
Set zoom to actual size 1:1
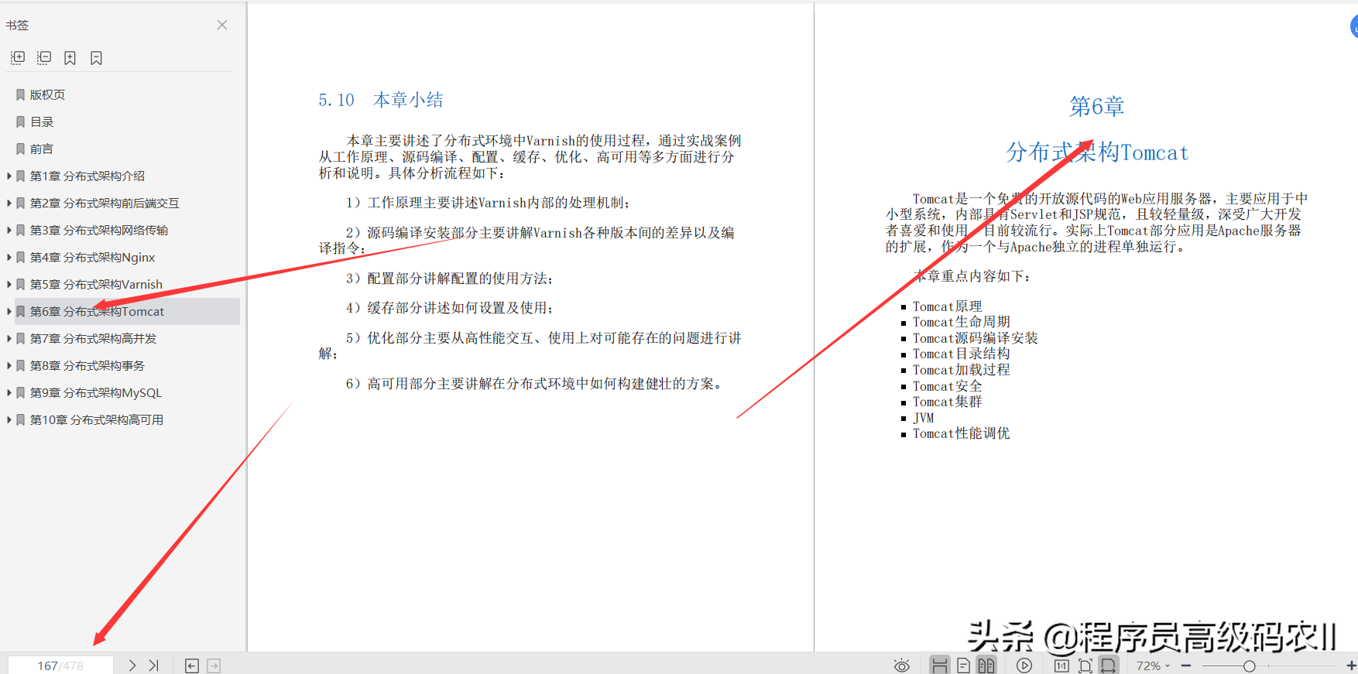[x=1061, y=665]
